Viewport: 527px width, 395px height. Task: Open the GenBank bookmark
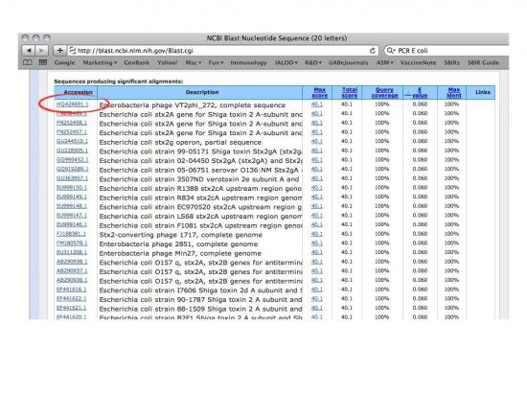[136, 63]
